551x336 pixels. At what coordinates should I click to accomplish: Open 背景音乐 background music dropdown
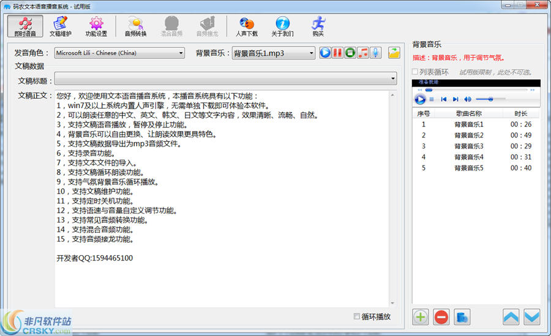[274, 53]
